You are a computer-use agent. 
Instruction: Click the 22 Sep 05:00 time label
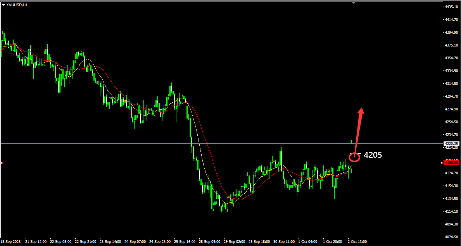click(x=60, y=242)
